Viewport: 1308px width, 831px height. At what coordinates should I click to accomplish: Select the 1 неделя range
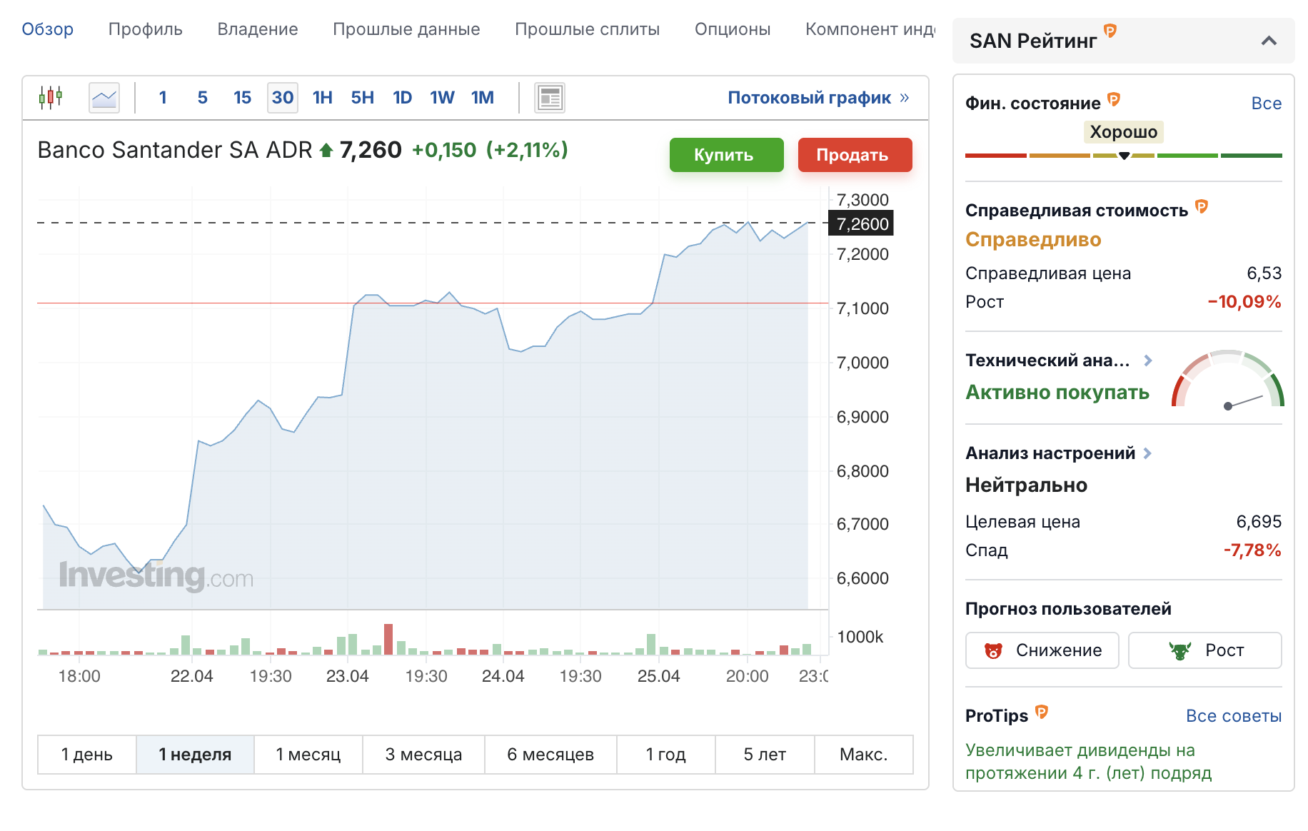point(195,755)
